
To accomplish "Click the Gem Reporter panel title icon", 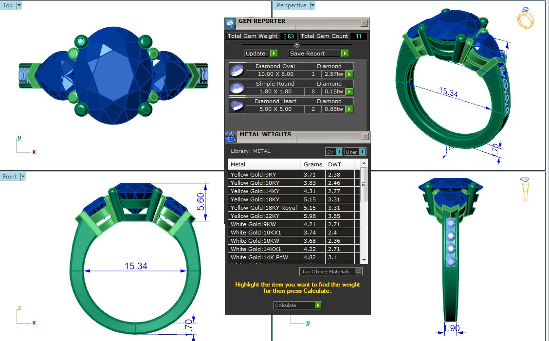I will 230,23.
